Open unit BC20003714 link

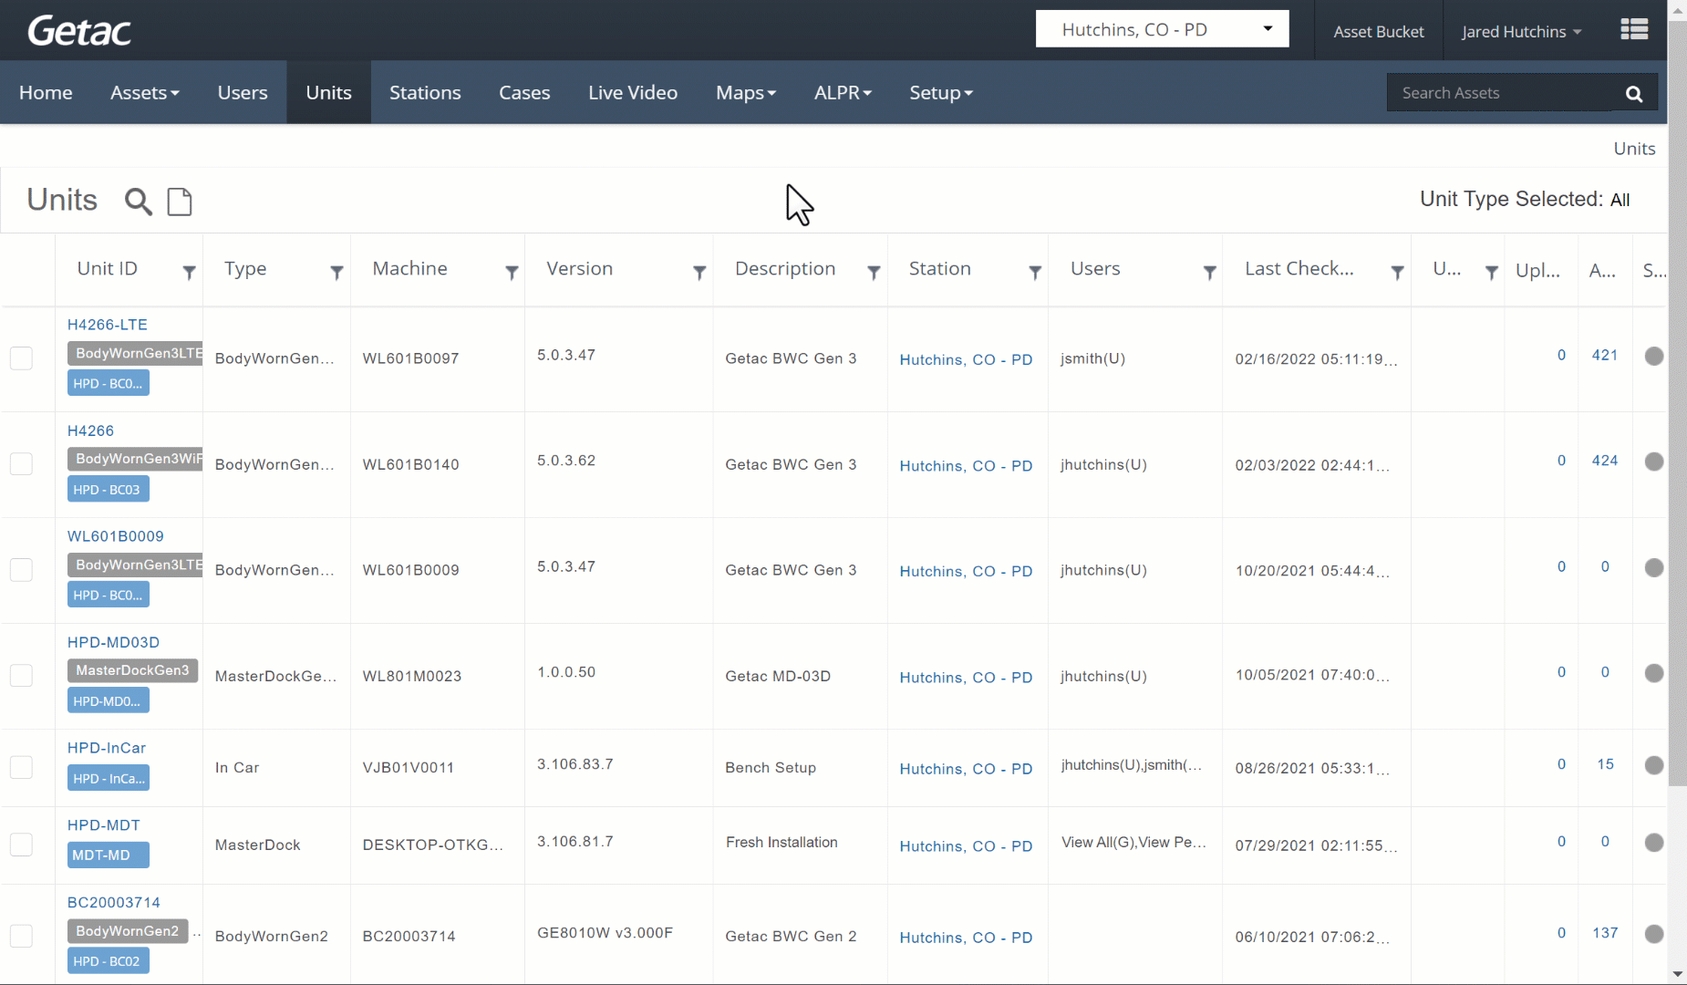tap(114, 902)
